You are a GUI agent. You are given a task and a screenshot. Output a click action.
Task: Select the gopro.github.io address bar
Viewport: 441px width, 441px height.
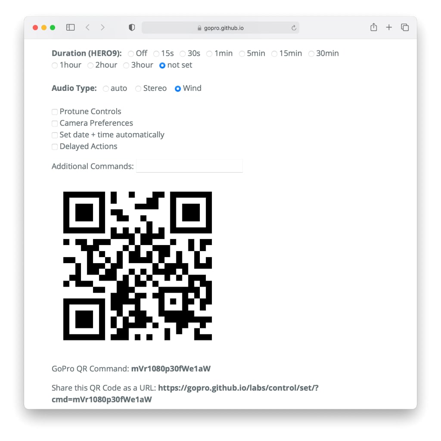click(220, 28)
